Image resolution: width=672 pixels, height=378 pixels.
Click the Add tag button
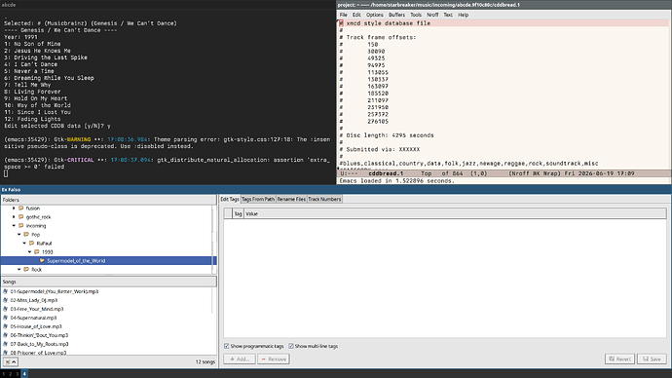(x=240, y=359)
